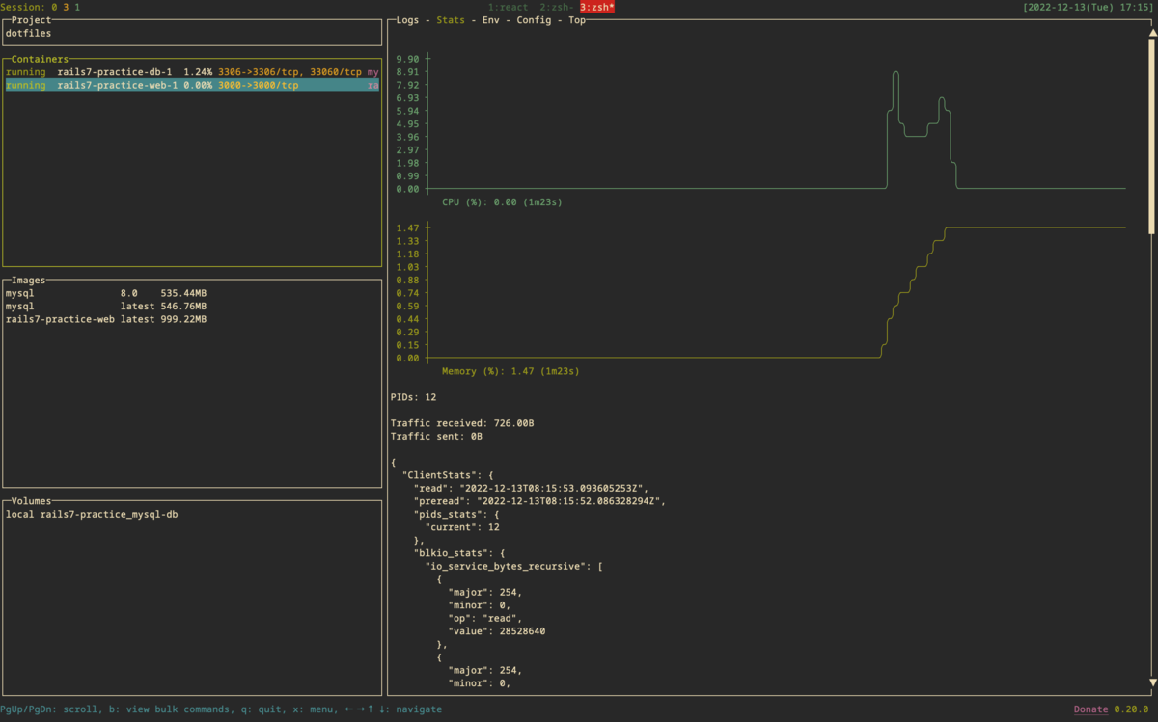The height and width of the screenshot is (722, 1158).
Task: Focus the Volumes panel title
Action: (x=32, y=501)
